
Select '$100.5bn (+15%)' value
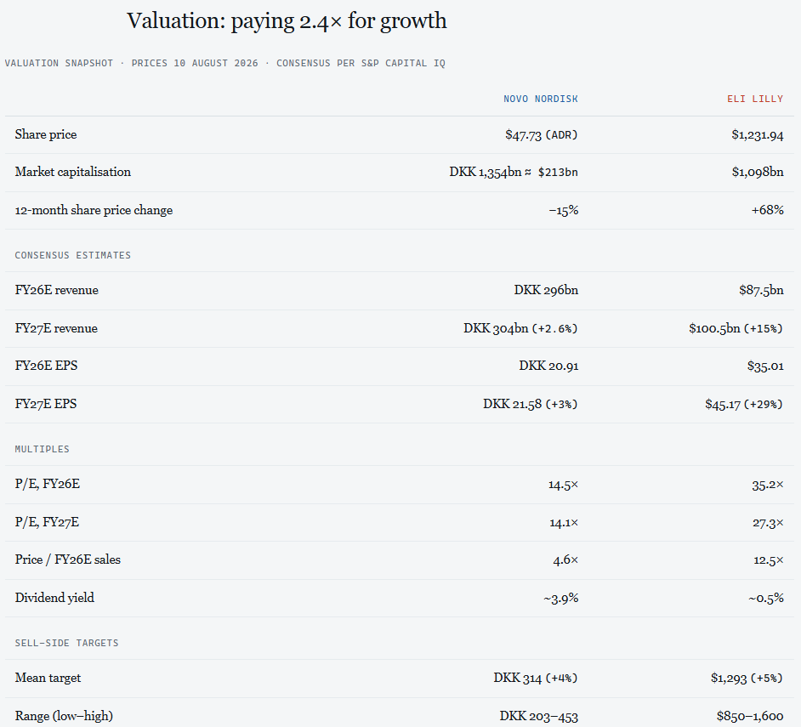coord(736,328)
